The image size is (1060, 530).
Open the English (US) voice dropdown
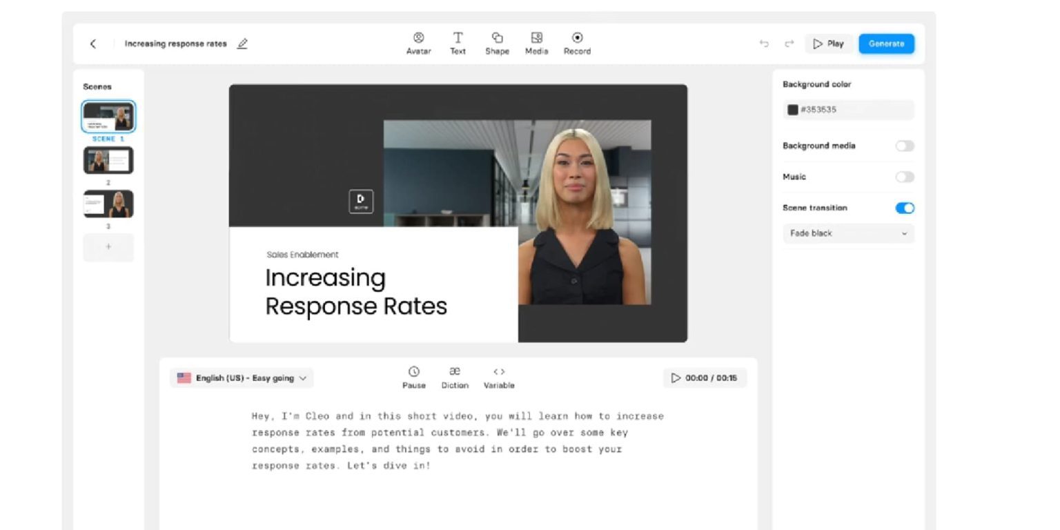tap(242, 378)
